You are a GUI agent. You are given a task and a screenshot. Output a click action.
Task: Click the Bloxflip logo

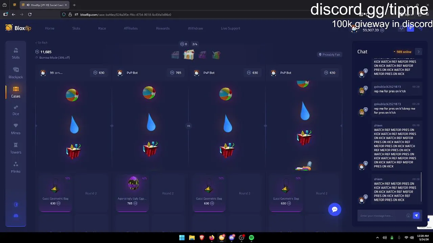click(18, 28)
